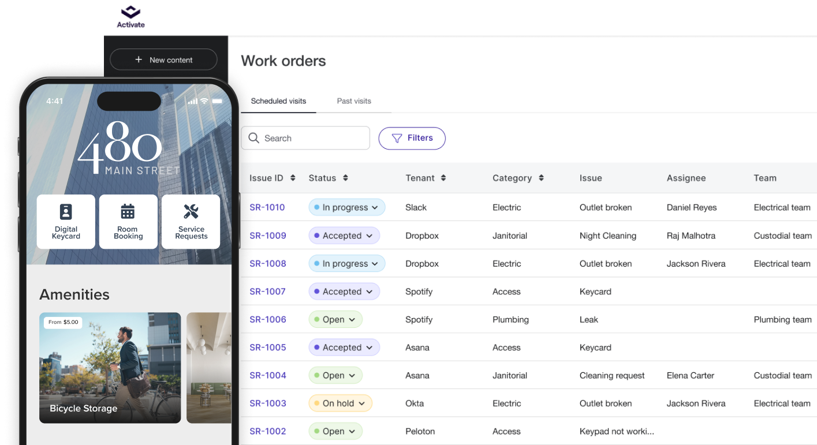Viewport: 817px width, 445px height.
Task: Switch to Past visits tab
Action: (354, 101)
